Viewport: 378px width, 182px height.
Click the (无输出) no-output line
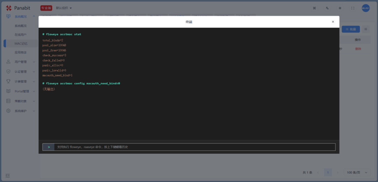pos(49,89)
